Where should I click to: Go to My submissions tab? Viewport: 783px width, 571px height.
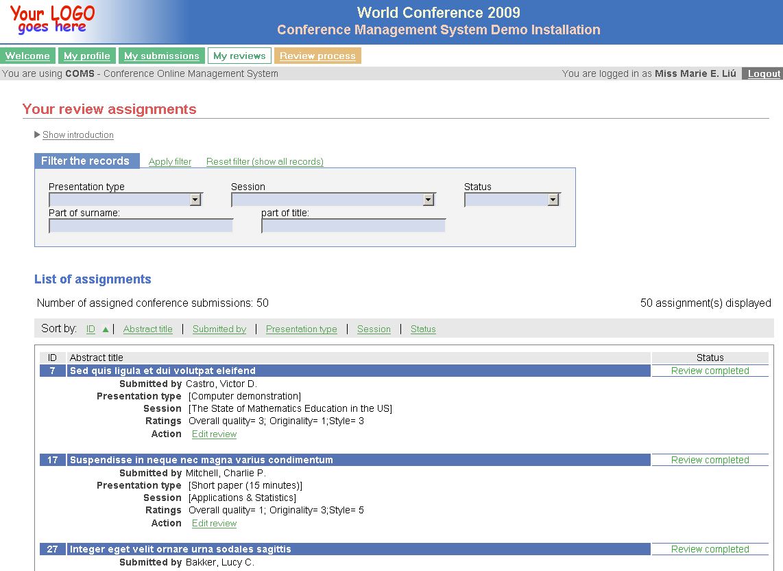coord(162,56)
